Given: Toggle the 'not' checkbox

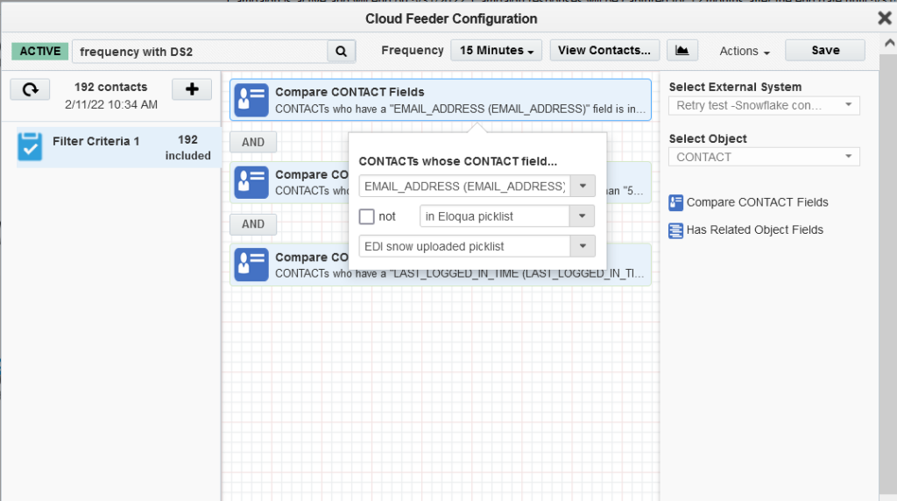Looking at the screenshot, I should (367, 216).
